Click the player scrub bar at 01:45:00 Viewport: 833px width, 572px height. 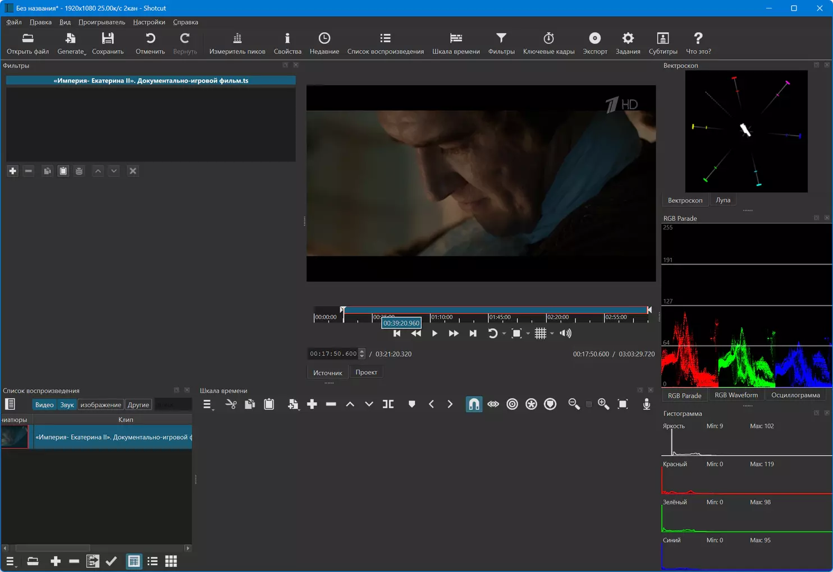pos(489,317)
